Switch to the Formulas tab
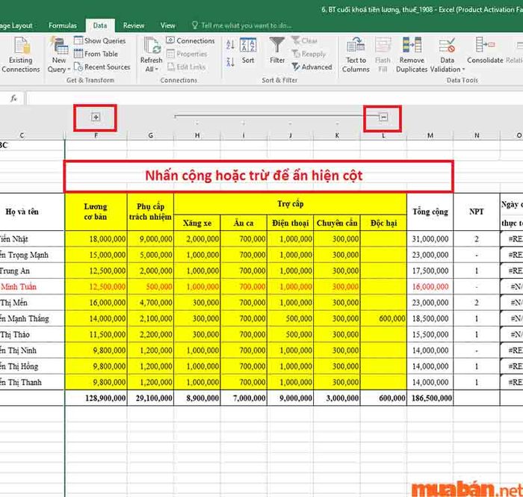Image resolution: width=523 pixels, height=497 pixels. pos(62,25)
